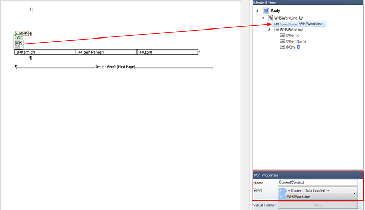
Task: Click the WHSWorkLine path text in Value box
Action: (298, 197)
